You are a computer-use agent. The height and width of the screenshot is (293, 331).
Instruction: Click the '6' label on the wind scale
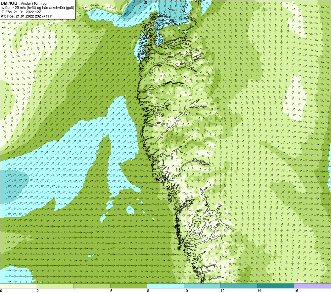[x=111, y=291]
